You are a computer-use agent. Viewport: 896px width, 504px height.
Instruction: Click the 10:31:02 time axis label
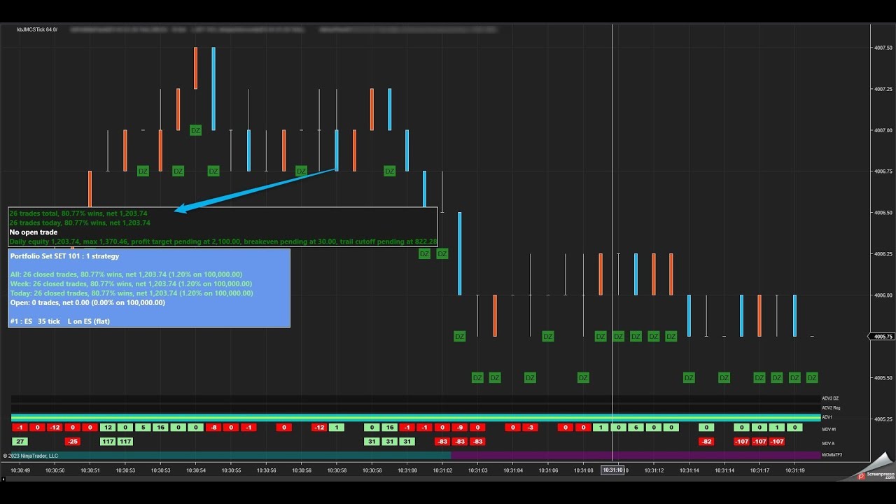(x=442, y=470)
